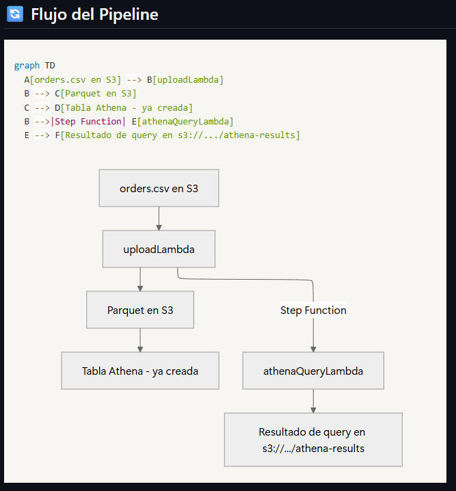This screenshot has width=456, height=491.
Task: Select the orders.csv en S3 diagram node
Action: pyautogui.click(x=159, y=188)
